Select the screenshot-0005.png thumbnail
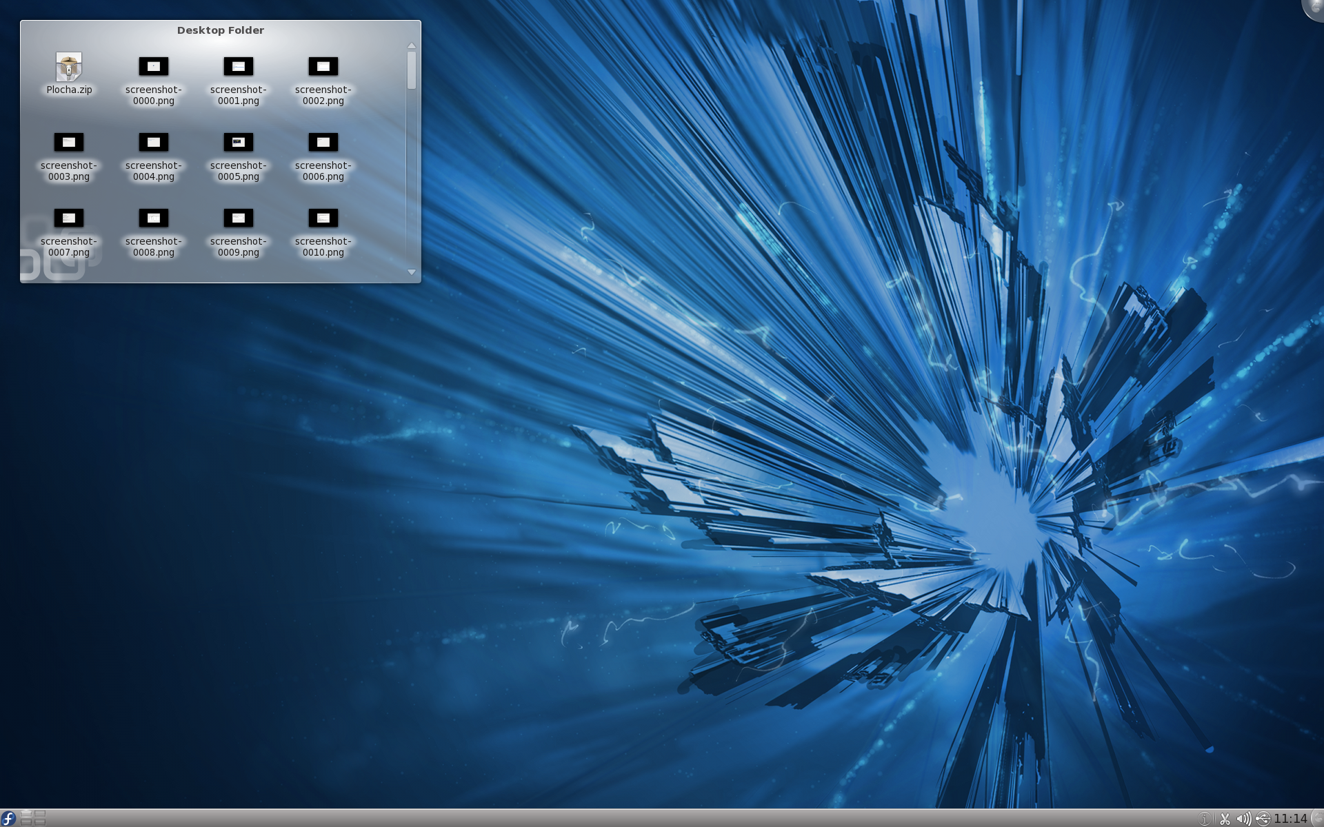The width and height of the screenshot is (1324, 827). (x=239, y=142)
